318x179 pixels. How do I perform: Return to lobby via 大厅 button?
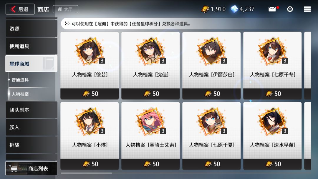[65, 9]
